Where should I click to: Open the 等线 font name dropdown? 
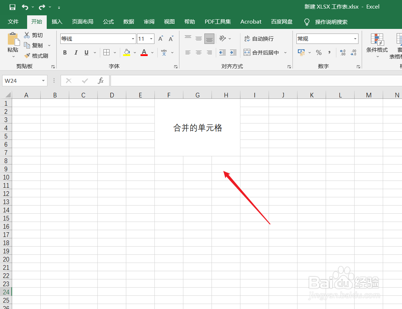[133, 39]
